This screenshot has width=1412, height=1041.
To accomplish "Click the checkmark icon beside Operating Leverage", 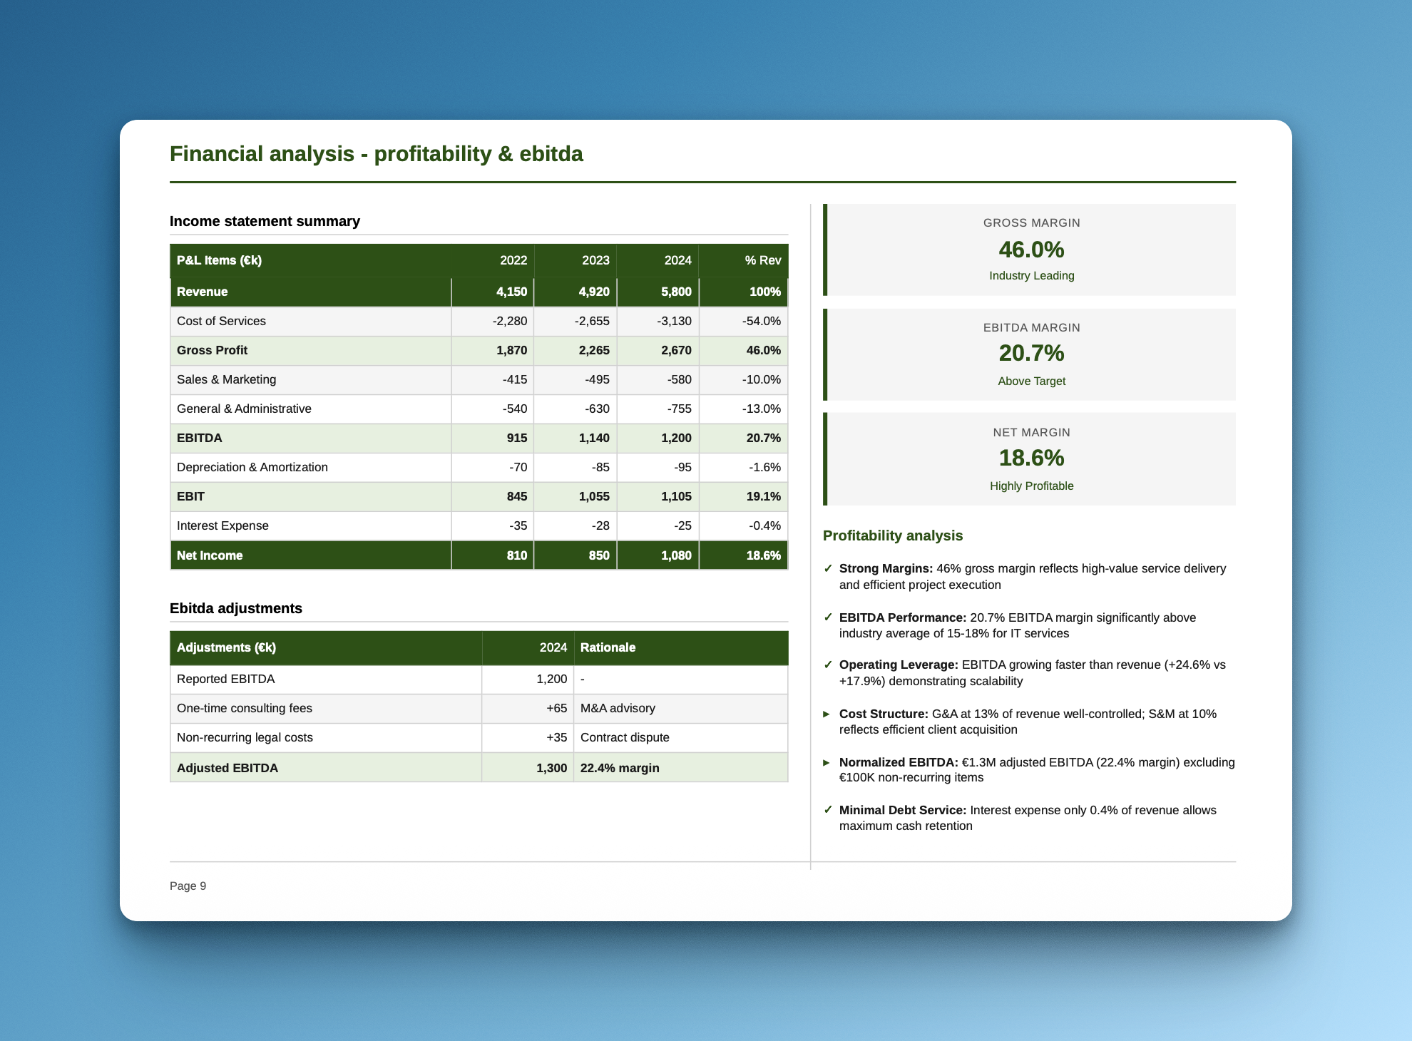I will point(829,665).
